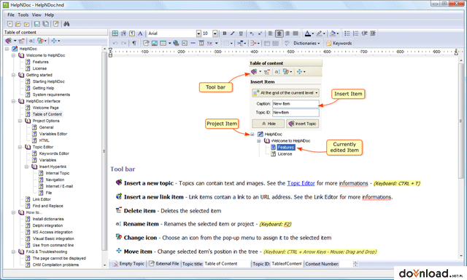Insert a picture using the image icon
This screenshot has height=280, width=467.
[x=155, y=44]
